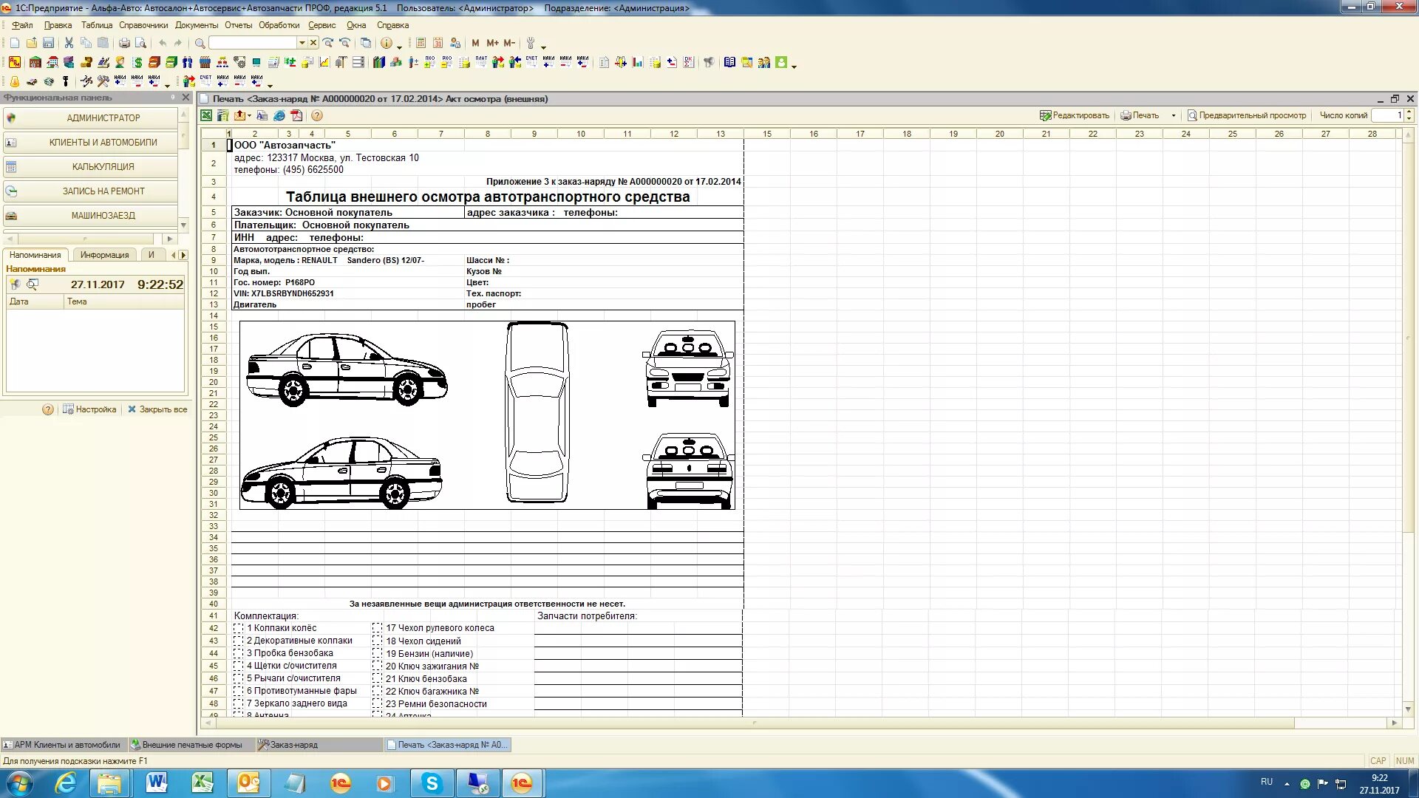Click the blue open book icon
The width and height of the screenshot is (1419, 798).
(x=729, y=62)
